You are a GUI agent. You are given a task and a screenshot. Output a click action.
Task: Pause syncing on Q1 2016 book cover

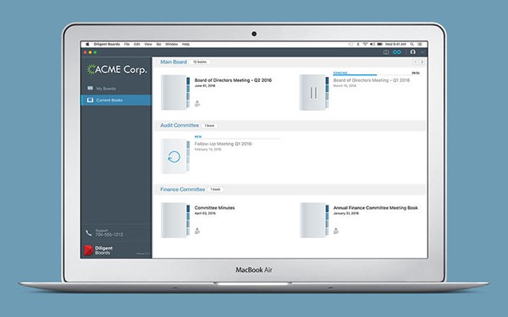[313, 92]
